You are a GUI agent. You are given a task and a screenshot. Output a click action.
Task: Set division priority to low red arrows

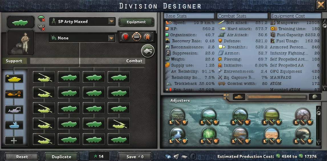[125, 37]
